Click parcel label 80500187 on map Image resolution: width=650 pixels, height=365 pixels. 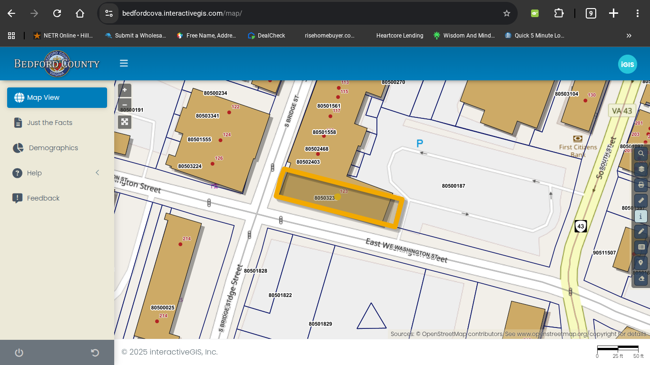453,186
